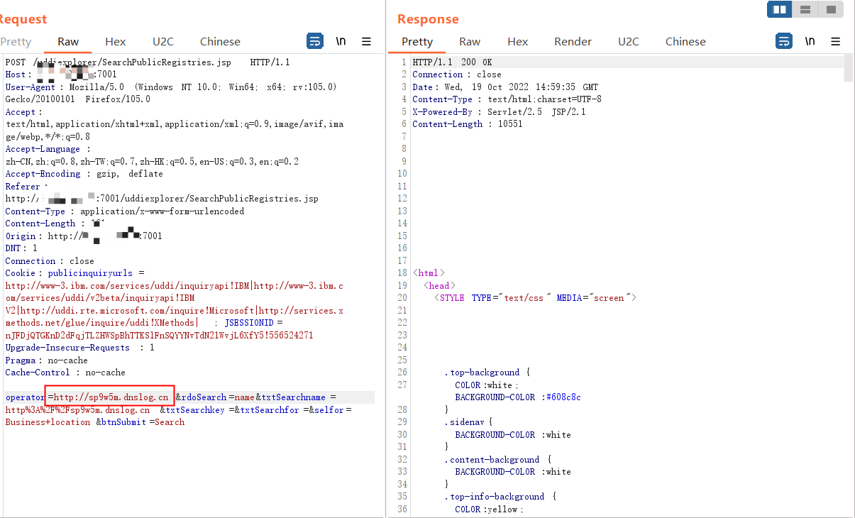The width and height of the screenshot is (855, 518).
Task: Select the Hex tab in Response
Action: click(x=517, y=41)
